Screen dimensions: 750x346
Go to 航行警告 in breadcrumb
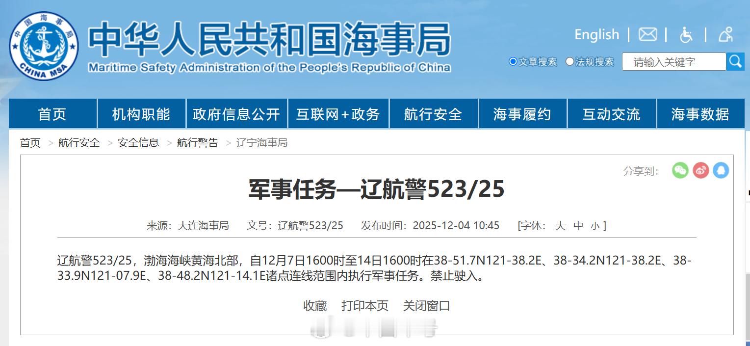pos(198,143)
